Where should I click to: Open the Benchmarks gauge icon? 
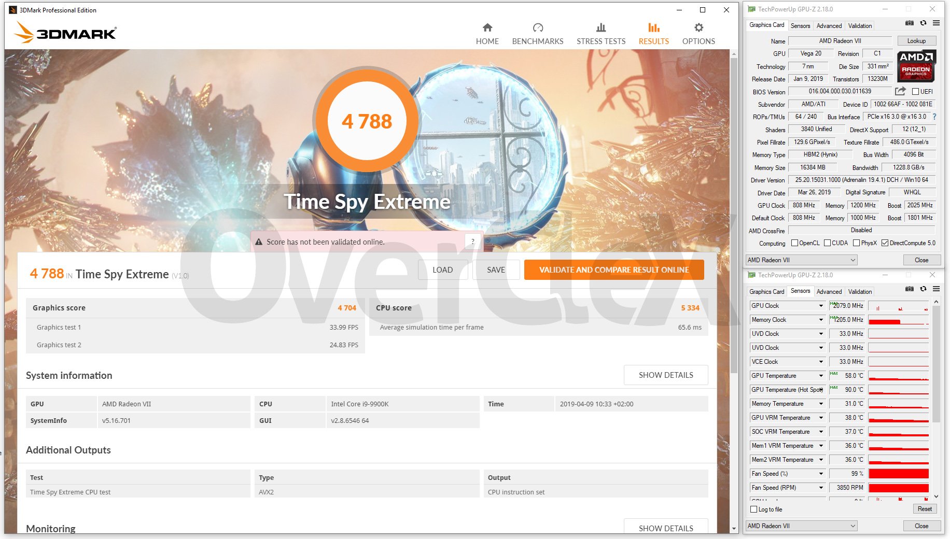click(537, 28)
